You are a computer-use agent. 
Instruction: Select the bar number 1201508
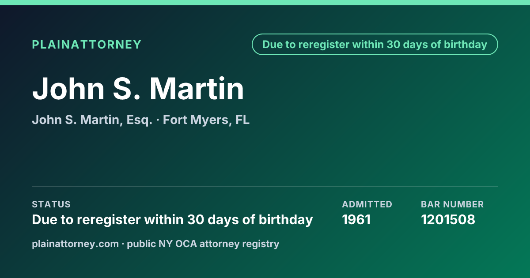coord(448,219)
